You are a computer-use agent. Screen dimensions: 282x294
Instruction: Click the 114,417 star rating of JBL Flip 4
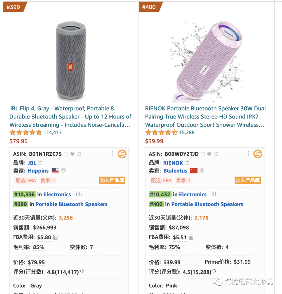36,133
